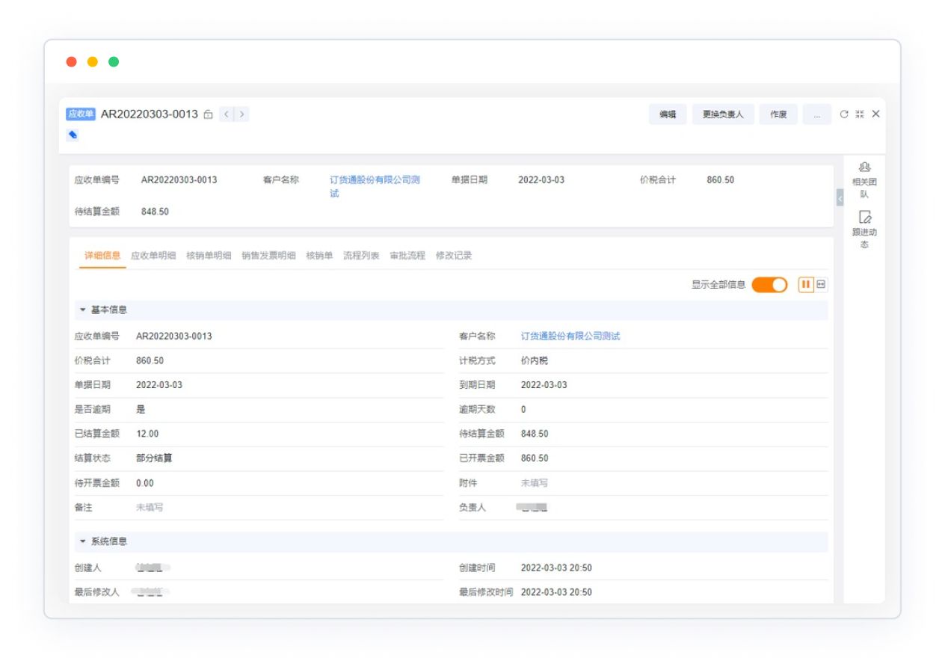Open the 相关团队 sidebar panel
945x670 pixels.
click(x=864, y=180)
